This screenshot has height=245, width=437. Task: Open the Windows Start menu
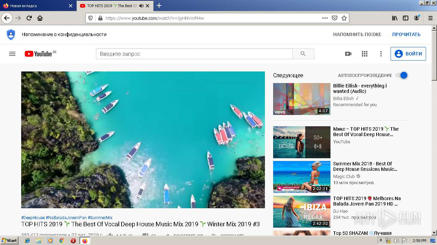(9, 241)
